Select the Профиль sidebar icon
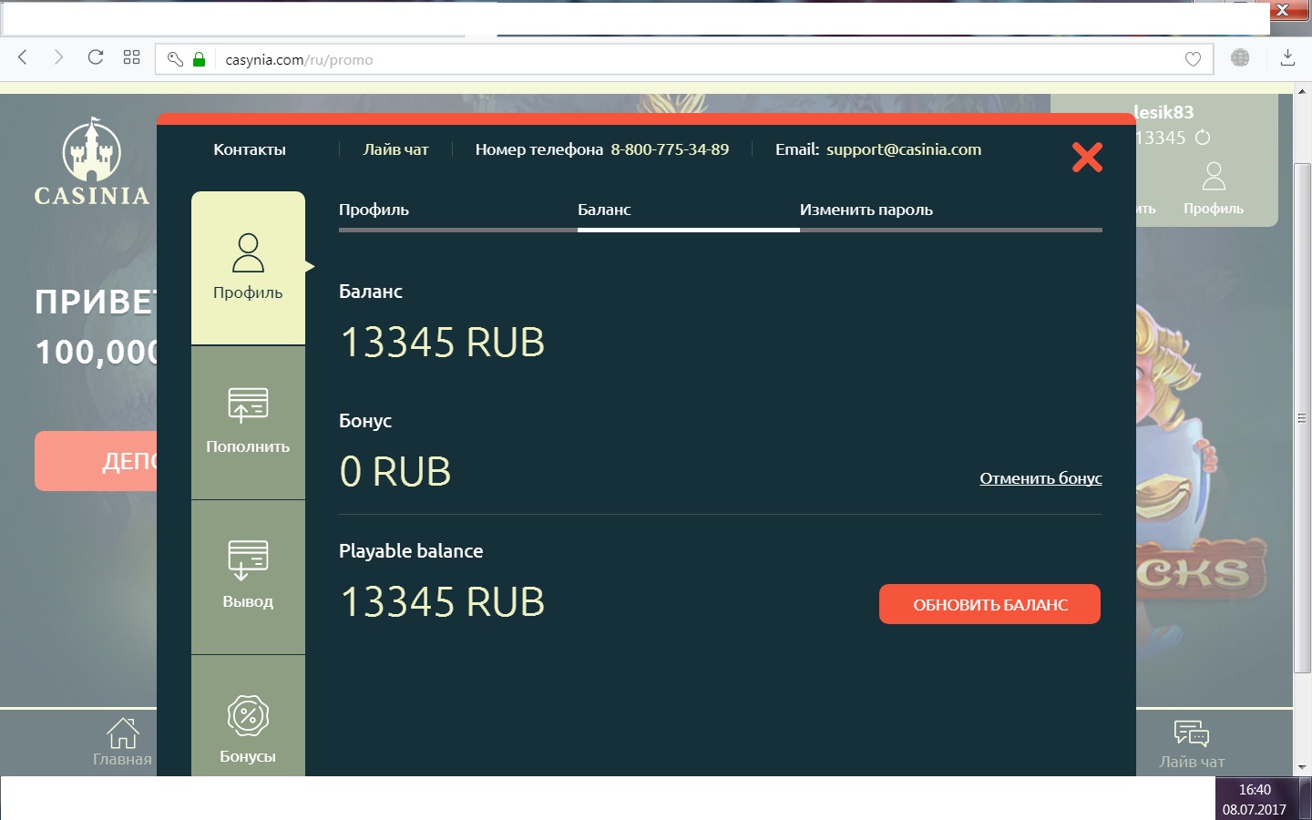Viewport: 1312px width, 820px height. point(248,253)
